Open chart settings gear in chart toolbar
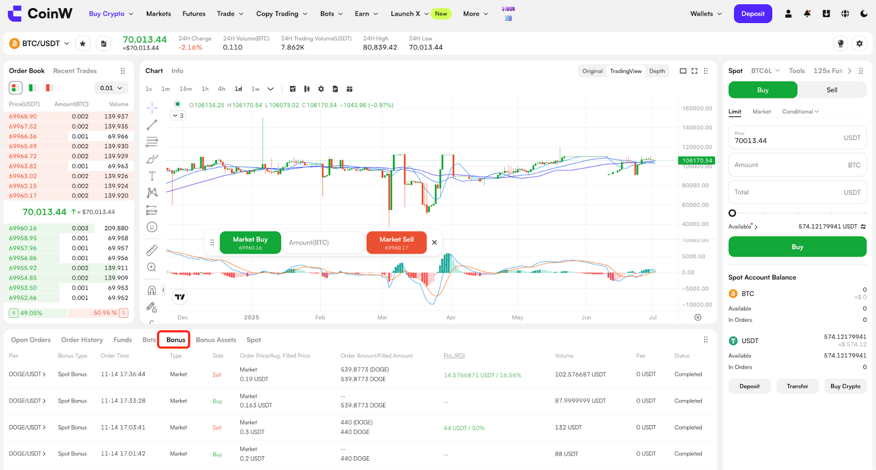 click(x=321, y=89)
